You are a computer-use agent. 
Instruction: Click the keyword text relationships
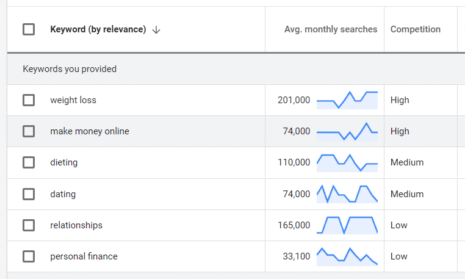tap(76, 225)
